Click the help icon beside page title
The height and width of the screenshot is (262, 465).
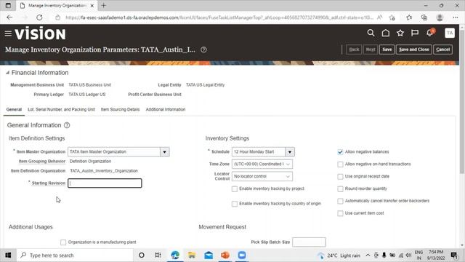(x=203, y=50)
